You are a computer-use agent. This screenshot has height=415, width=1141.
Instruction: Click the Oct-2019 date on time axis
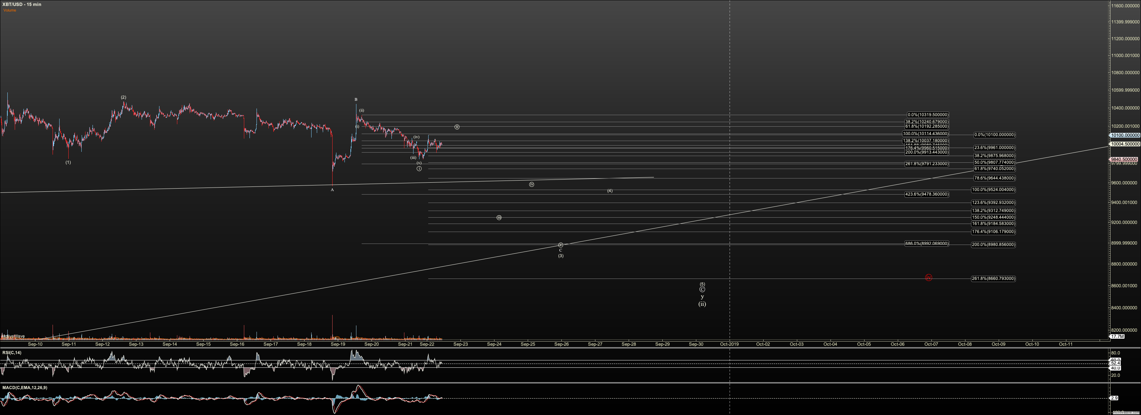click(729, 344)
